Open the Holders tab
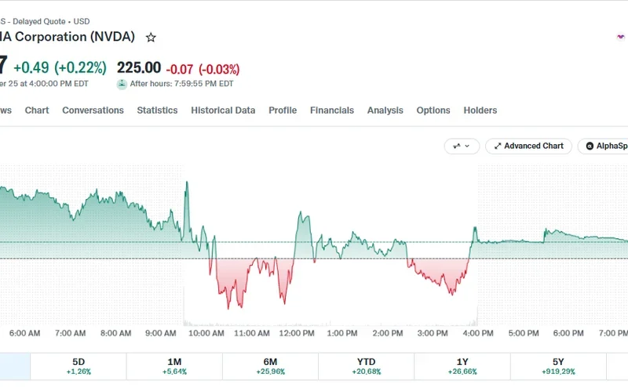This screenshot has width=628, height=387. (480, 110)
